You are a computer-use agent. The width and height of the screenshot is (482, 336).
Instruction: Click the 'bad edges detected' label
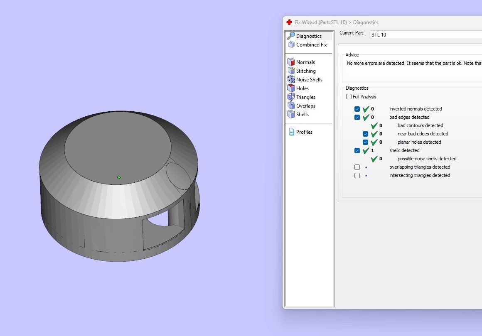coord(409,117)
